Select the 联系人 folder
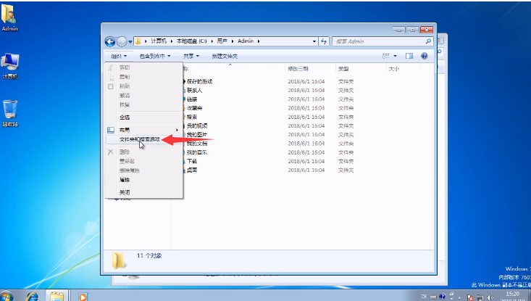 click(x=194, y=90)
